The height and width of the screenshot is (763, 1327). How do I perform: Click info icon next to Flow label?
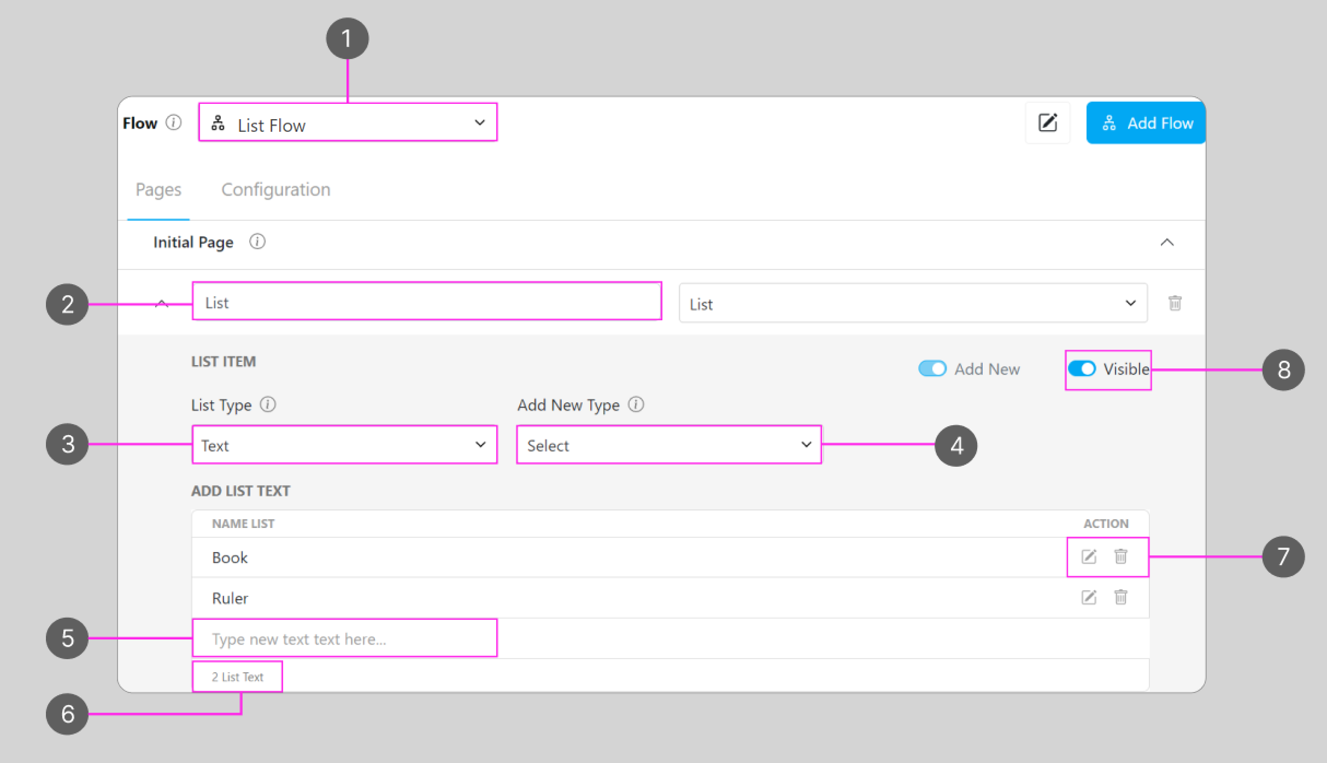(174, 122)
